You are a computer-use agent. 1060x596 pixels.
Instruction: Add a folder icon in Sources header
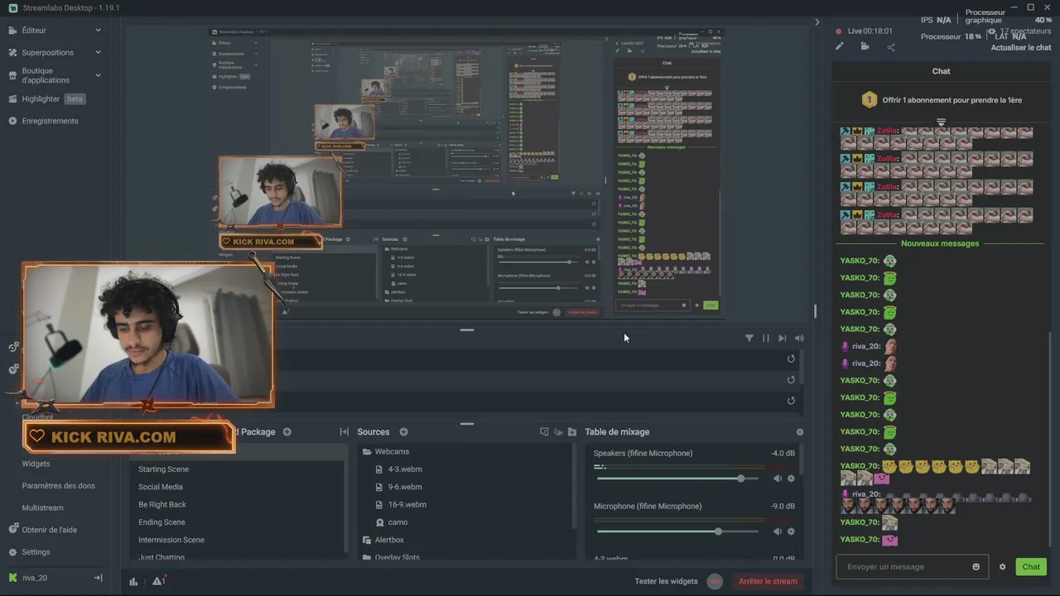click(x=572, y=432)
